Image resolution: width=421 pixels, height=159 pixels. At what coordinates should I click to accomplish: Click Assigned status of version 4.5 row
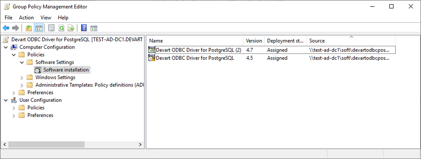(x=277, y=58)
